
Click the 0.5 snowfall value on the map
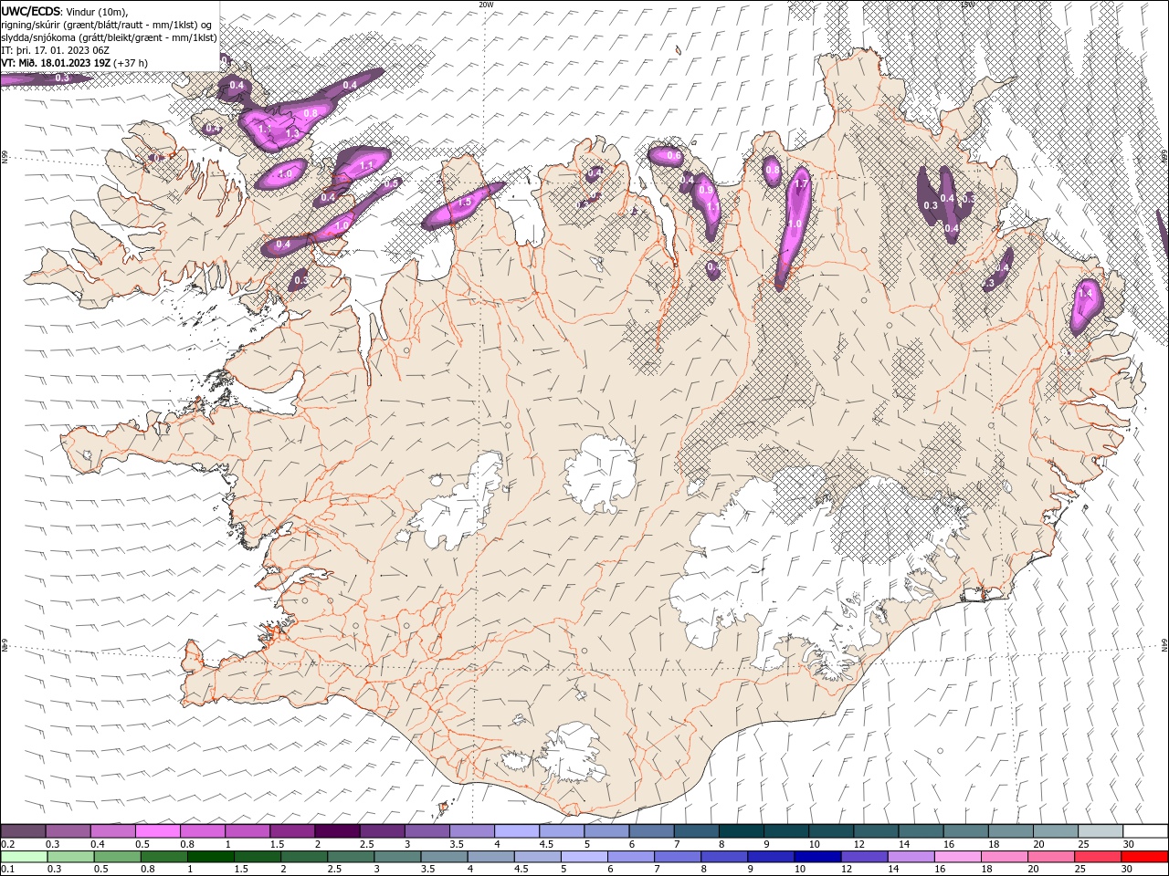(x=391, y=183)
